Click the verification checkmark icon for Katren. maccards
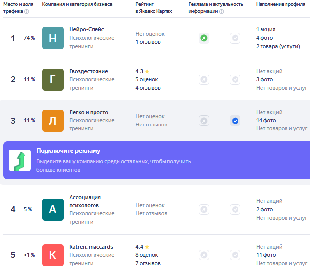310x275 pixels. pyautogui.click(x=235, y=255)
